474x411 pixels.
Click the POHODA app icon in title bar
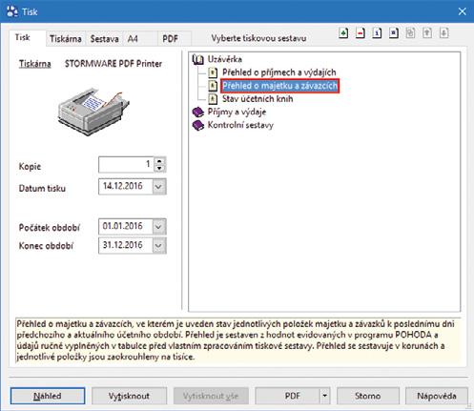tap(12, 11)
